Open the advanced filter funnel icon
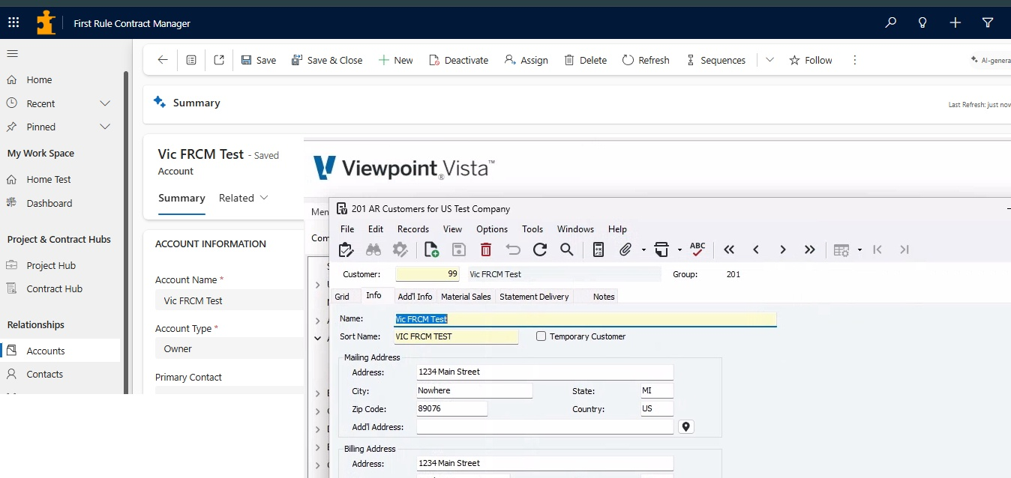The height and width of the screenshot is (478, 1011). [988, 22]
